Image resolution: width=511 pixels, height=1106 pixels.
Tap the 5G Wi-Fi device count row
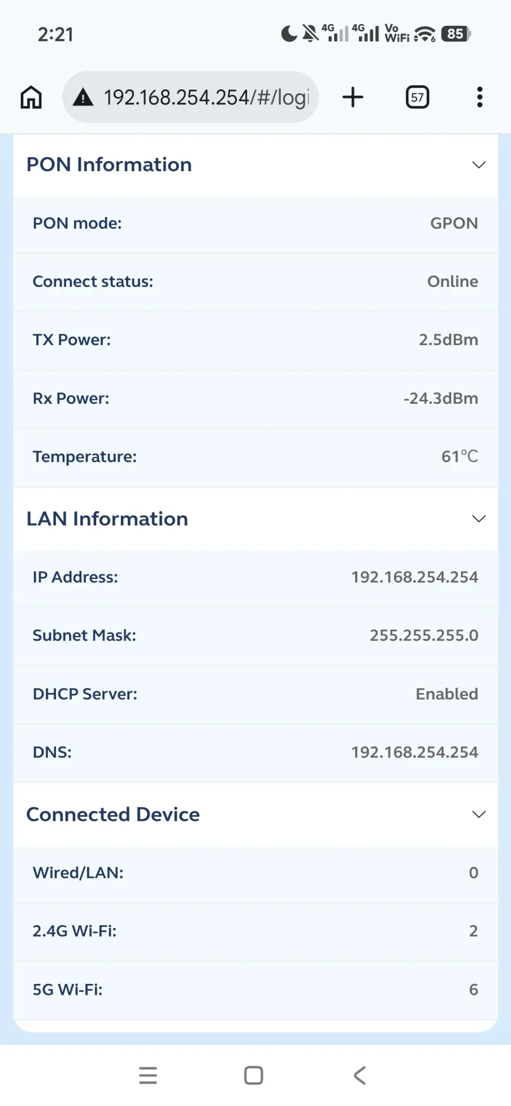256,990
